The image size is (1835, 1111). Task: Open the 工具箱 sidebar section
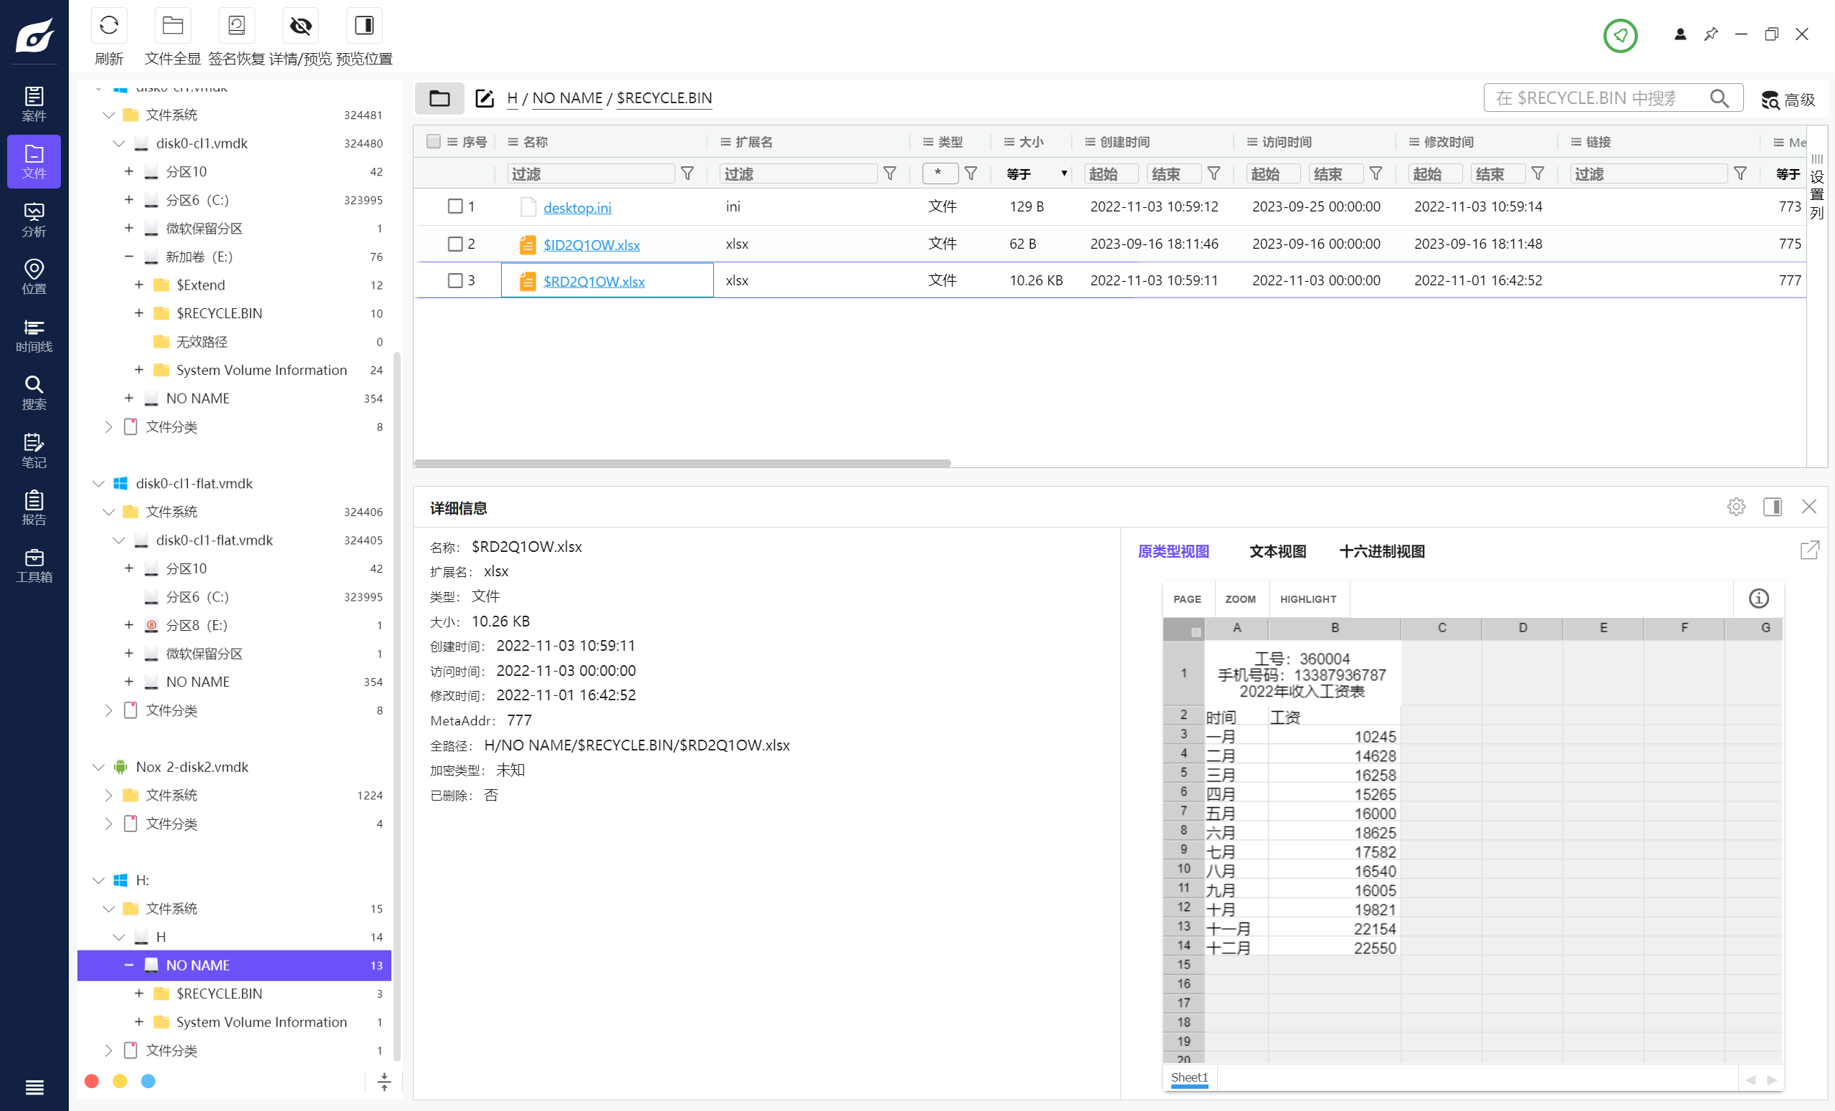pos(34,566)
